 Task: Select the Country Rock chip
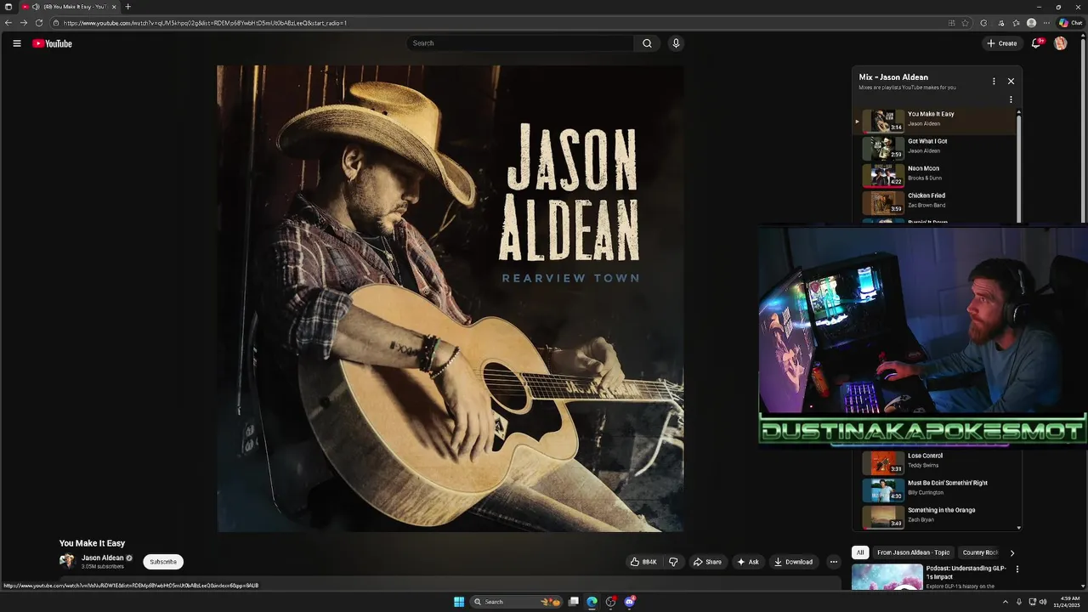pos(980,552)
